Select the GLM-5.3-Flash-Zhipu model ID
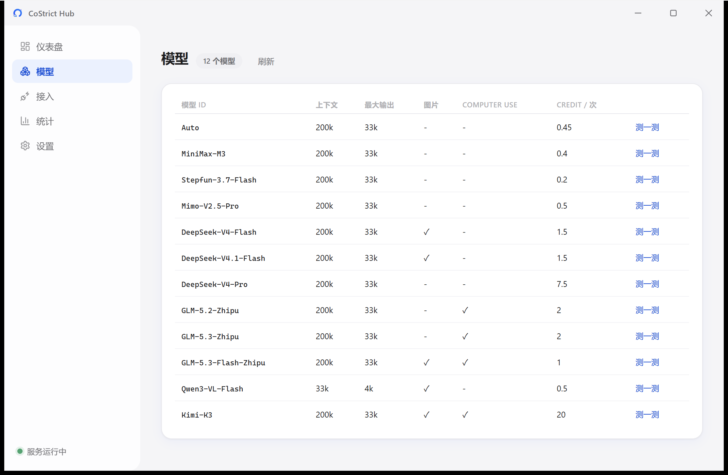This screenshot has width=728, height=475. tap(223, 363)
